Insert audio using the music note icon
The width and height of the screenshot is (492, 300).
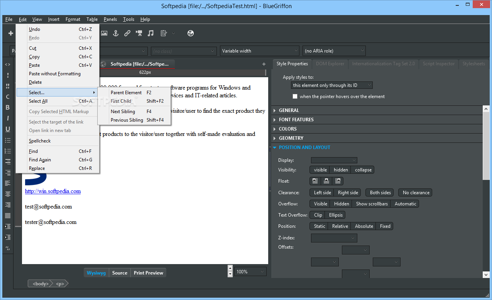point(151,34)
